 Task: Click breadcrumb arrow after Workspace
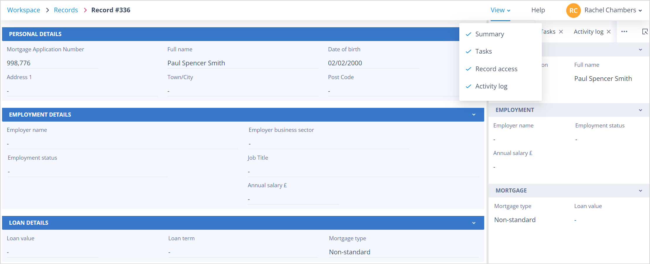coord(47,10)
